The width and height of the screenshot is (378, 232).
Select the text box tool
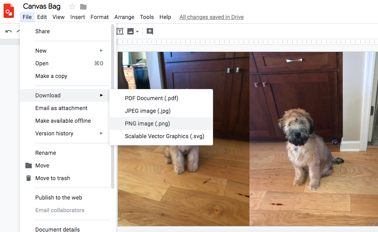tap(119, 31)
